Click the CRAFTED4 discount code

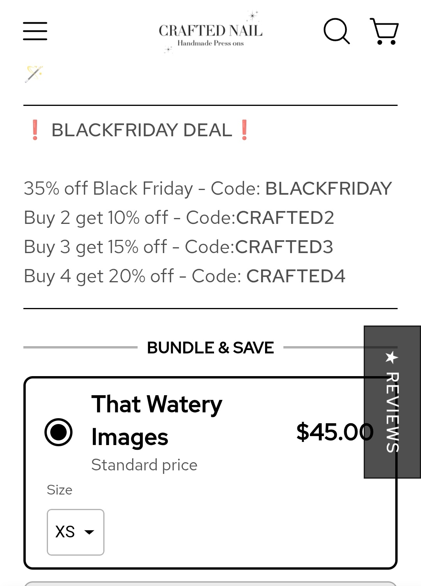pyautogui.click(x=295, y=276)
